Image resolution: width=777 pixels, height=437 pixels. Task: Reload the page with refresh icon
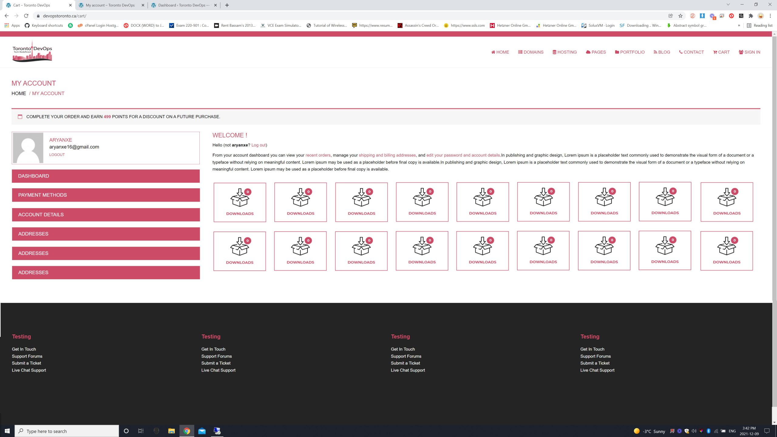(26, 16)
